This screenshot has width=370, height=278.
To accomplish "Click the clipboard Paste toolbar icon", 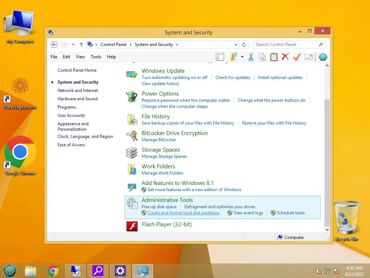I will [x=274, y=57].
